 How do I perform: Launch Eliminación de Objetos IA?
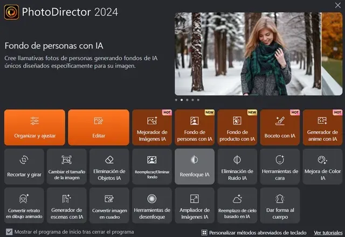109,166
